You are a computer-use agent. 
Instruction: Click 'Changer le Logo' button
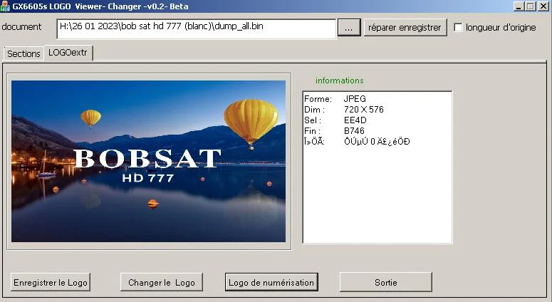(x=162, y=282)
